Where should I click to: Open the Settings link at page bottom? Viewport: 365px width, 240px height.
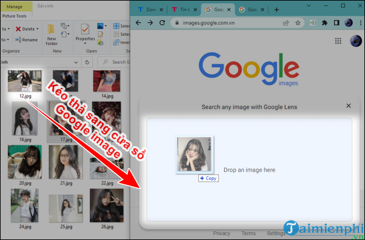point(276,233)
